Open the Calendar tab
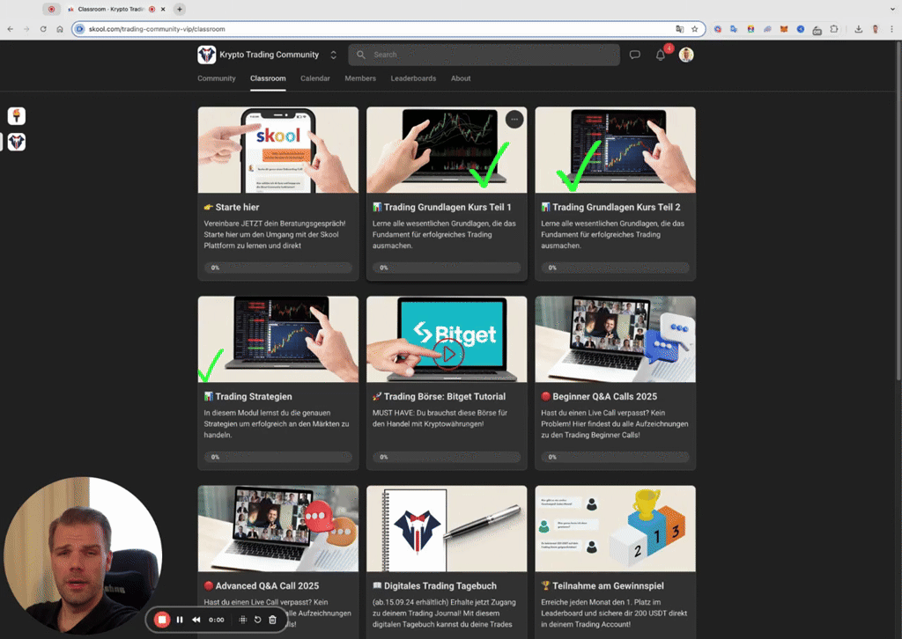 [314, 78]
